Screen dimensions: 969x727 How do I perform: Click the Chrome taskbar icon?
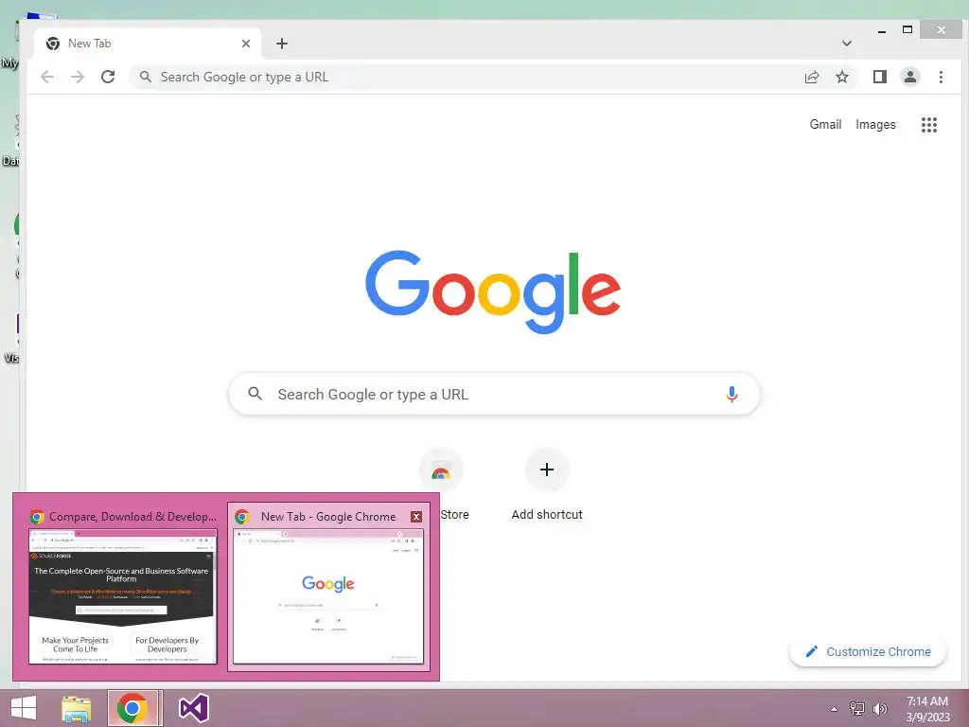(132, 708)
